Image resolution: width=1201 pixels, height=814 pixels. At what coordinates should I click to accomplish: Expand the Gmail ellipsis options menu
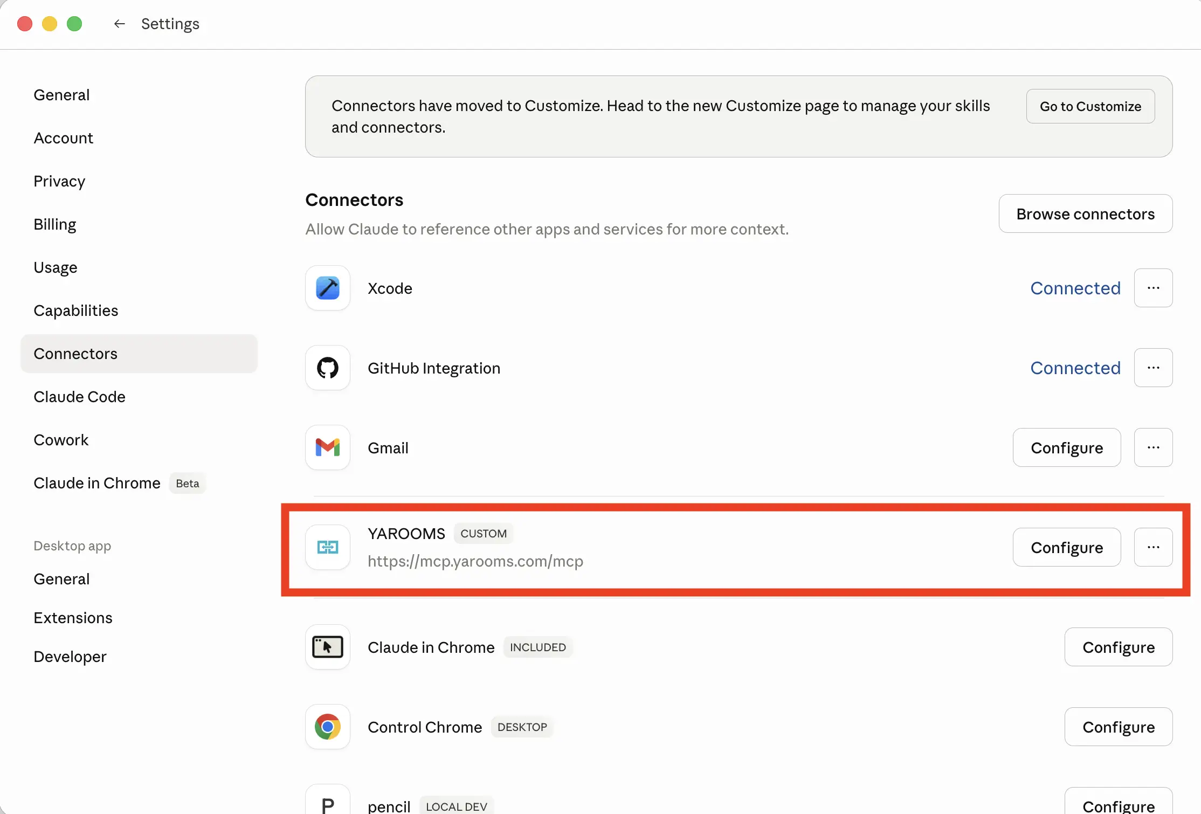(1153, 447)
